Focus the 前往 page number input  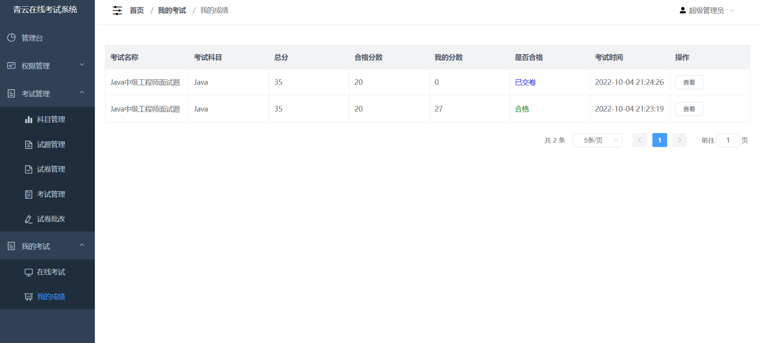pyautogui.click(x=728, y=140)
